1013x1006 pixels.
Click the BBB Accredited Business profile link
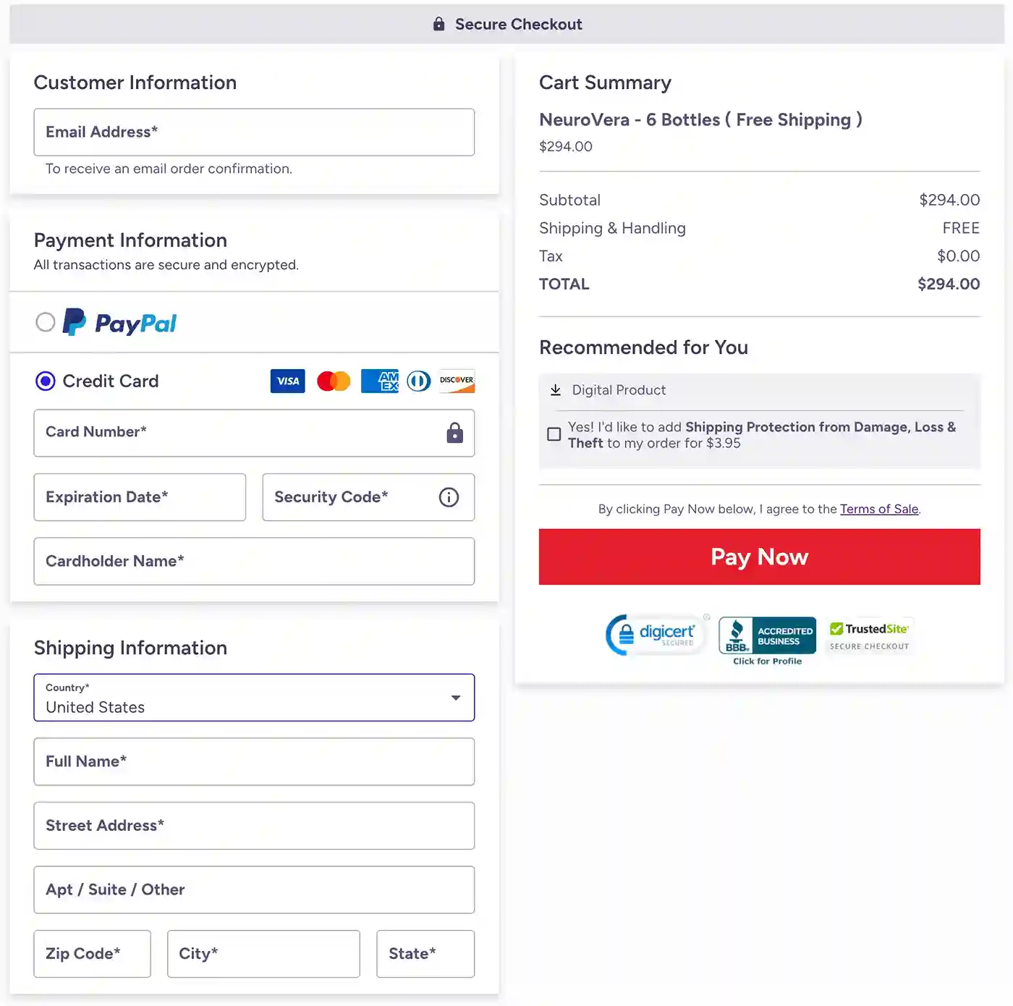click(x=766, y=660)
